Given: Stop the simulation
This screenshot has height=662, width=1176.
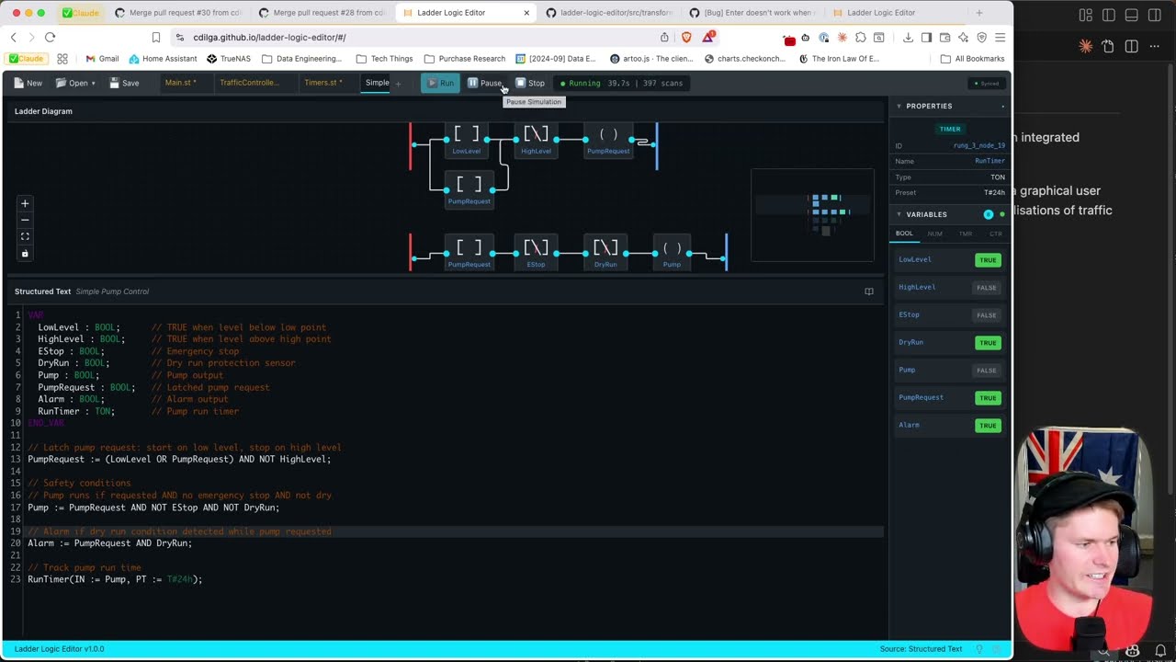Looking at the screenshot, I should (530, 83).
